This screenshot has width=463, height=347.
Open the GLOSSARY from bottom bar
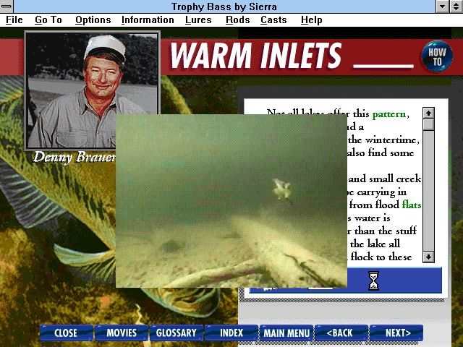click(176, 333)
